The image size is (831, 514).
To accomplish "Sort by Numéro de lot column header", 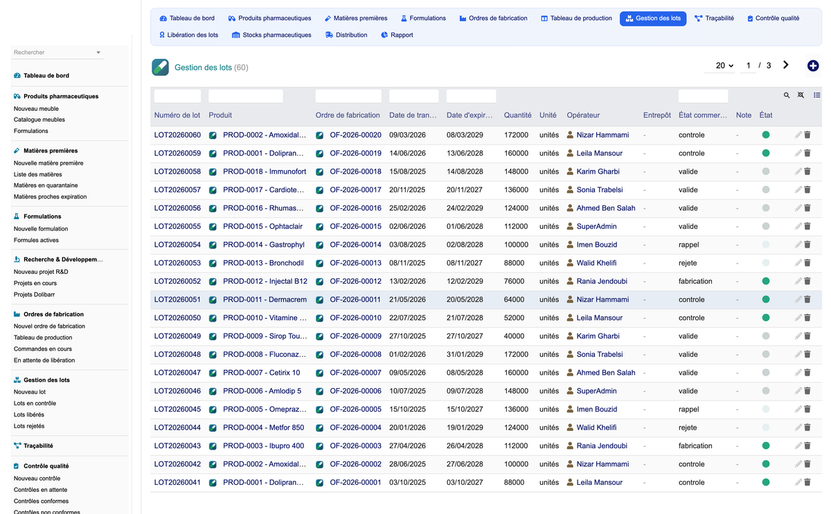I will (x=177, y=116).
